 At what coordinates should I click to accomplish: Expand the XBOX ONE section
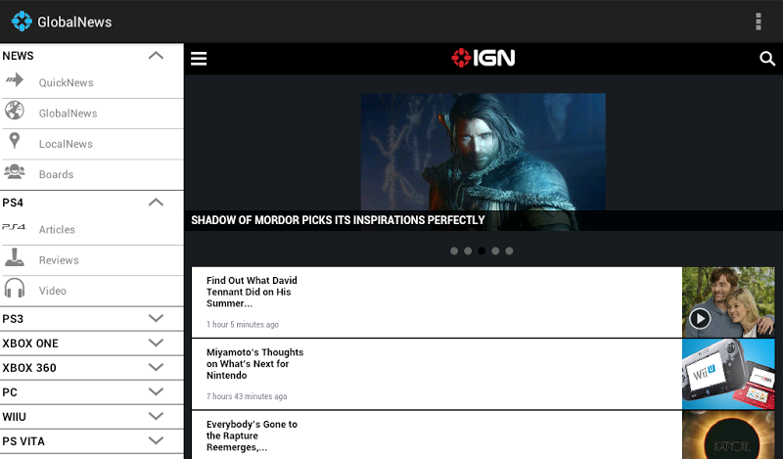point(156,343)
